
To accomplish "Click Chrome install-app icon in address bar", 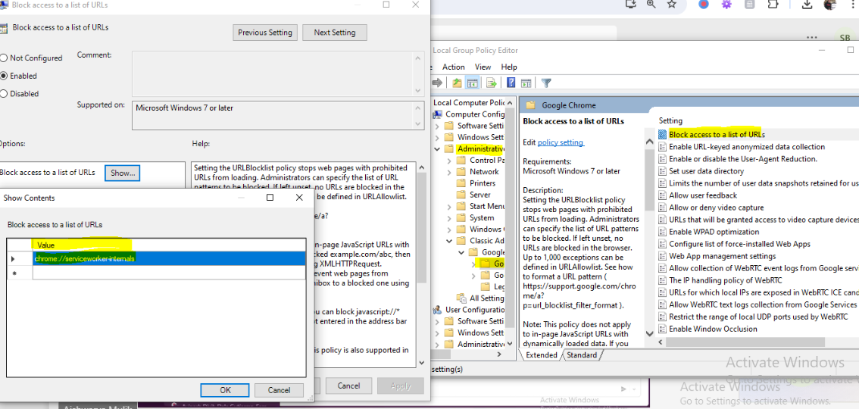I will (x=630, y=5).
